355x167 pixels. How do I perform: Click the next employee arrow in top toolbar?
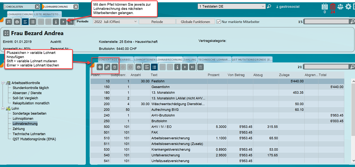[63, 22]
